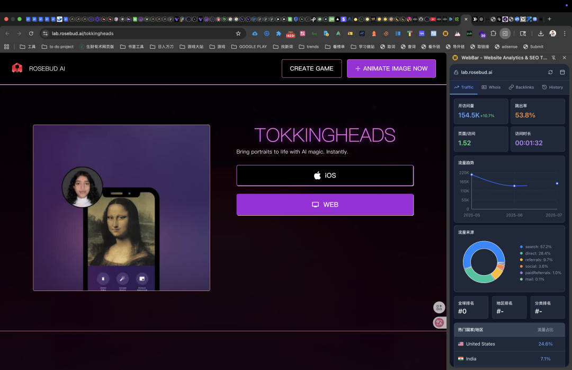Click the visit duration value 00:01:32
Screen dimensions: 572x370
point(529,143)
